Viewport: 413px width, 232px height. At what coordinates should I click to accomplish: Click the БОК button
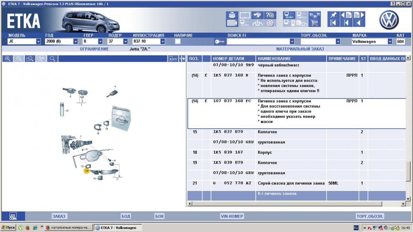[x=159, y=216]
